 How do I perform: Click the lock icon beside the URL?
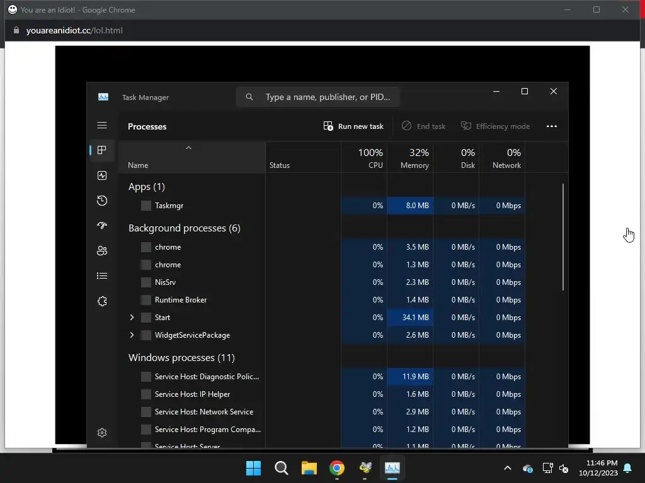pyautogui.click(x=16, y=30)
